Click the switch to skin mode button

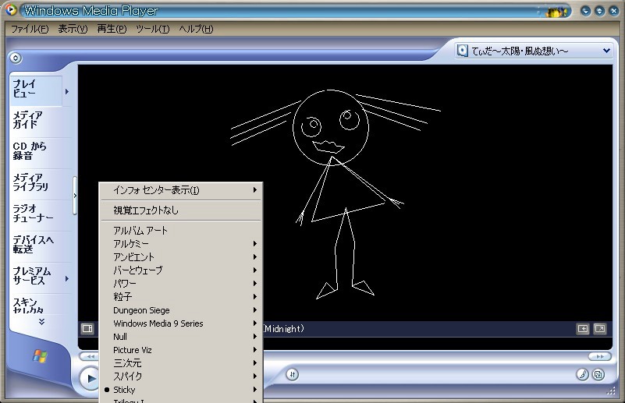pyautogui.click(x=598, y=374)
